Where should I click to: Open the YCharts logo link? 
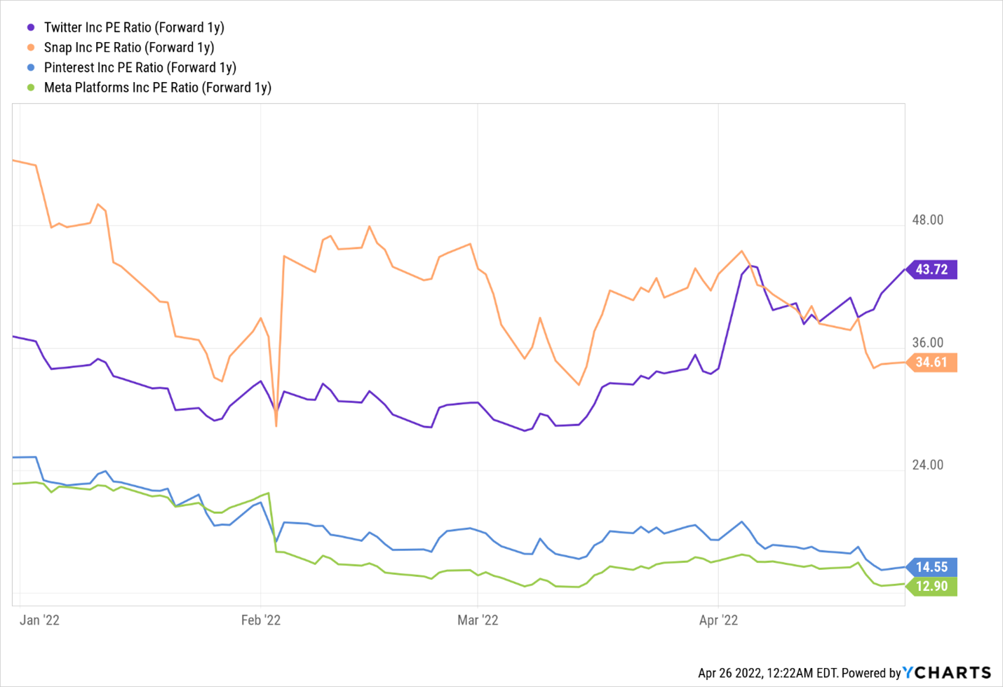tap(946, 672)
